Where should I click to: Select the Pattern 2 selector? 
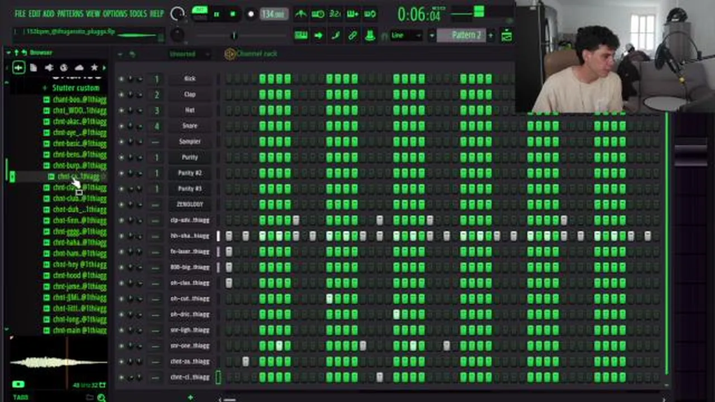click(461, 35)
